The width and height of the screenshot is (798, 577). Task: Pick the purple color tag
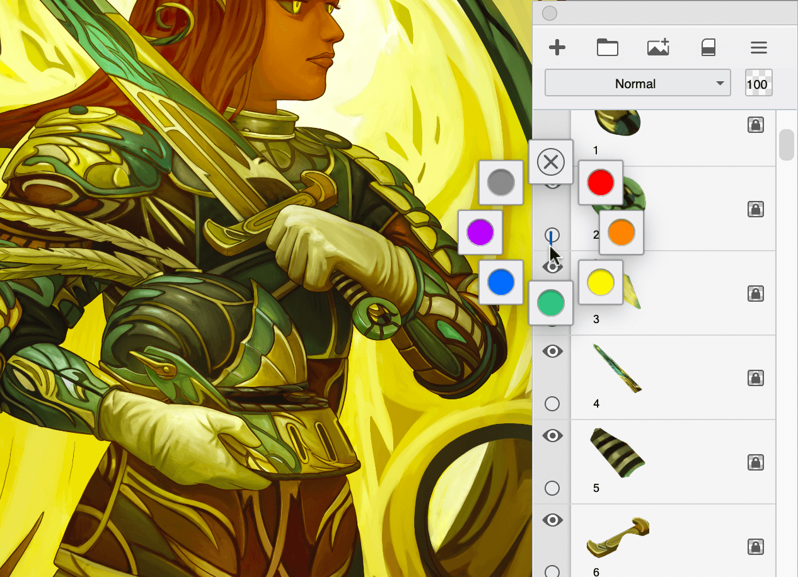[480, 232]
